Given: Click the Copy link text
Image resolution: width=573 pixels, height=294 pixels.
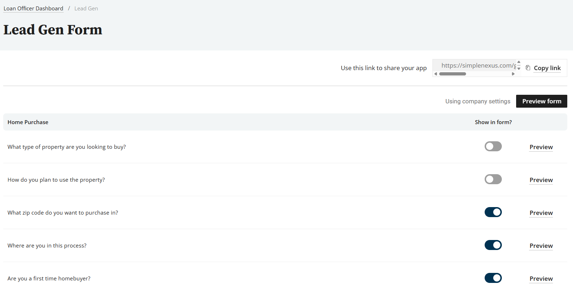Looking at the screenshot, I should 547,68.
